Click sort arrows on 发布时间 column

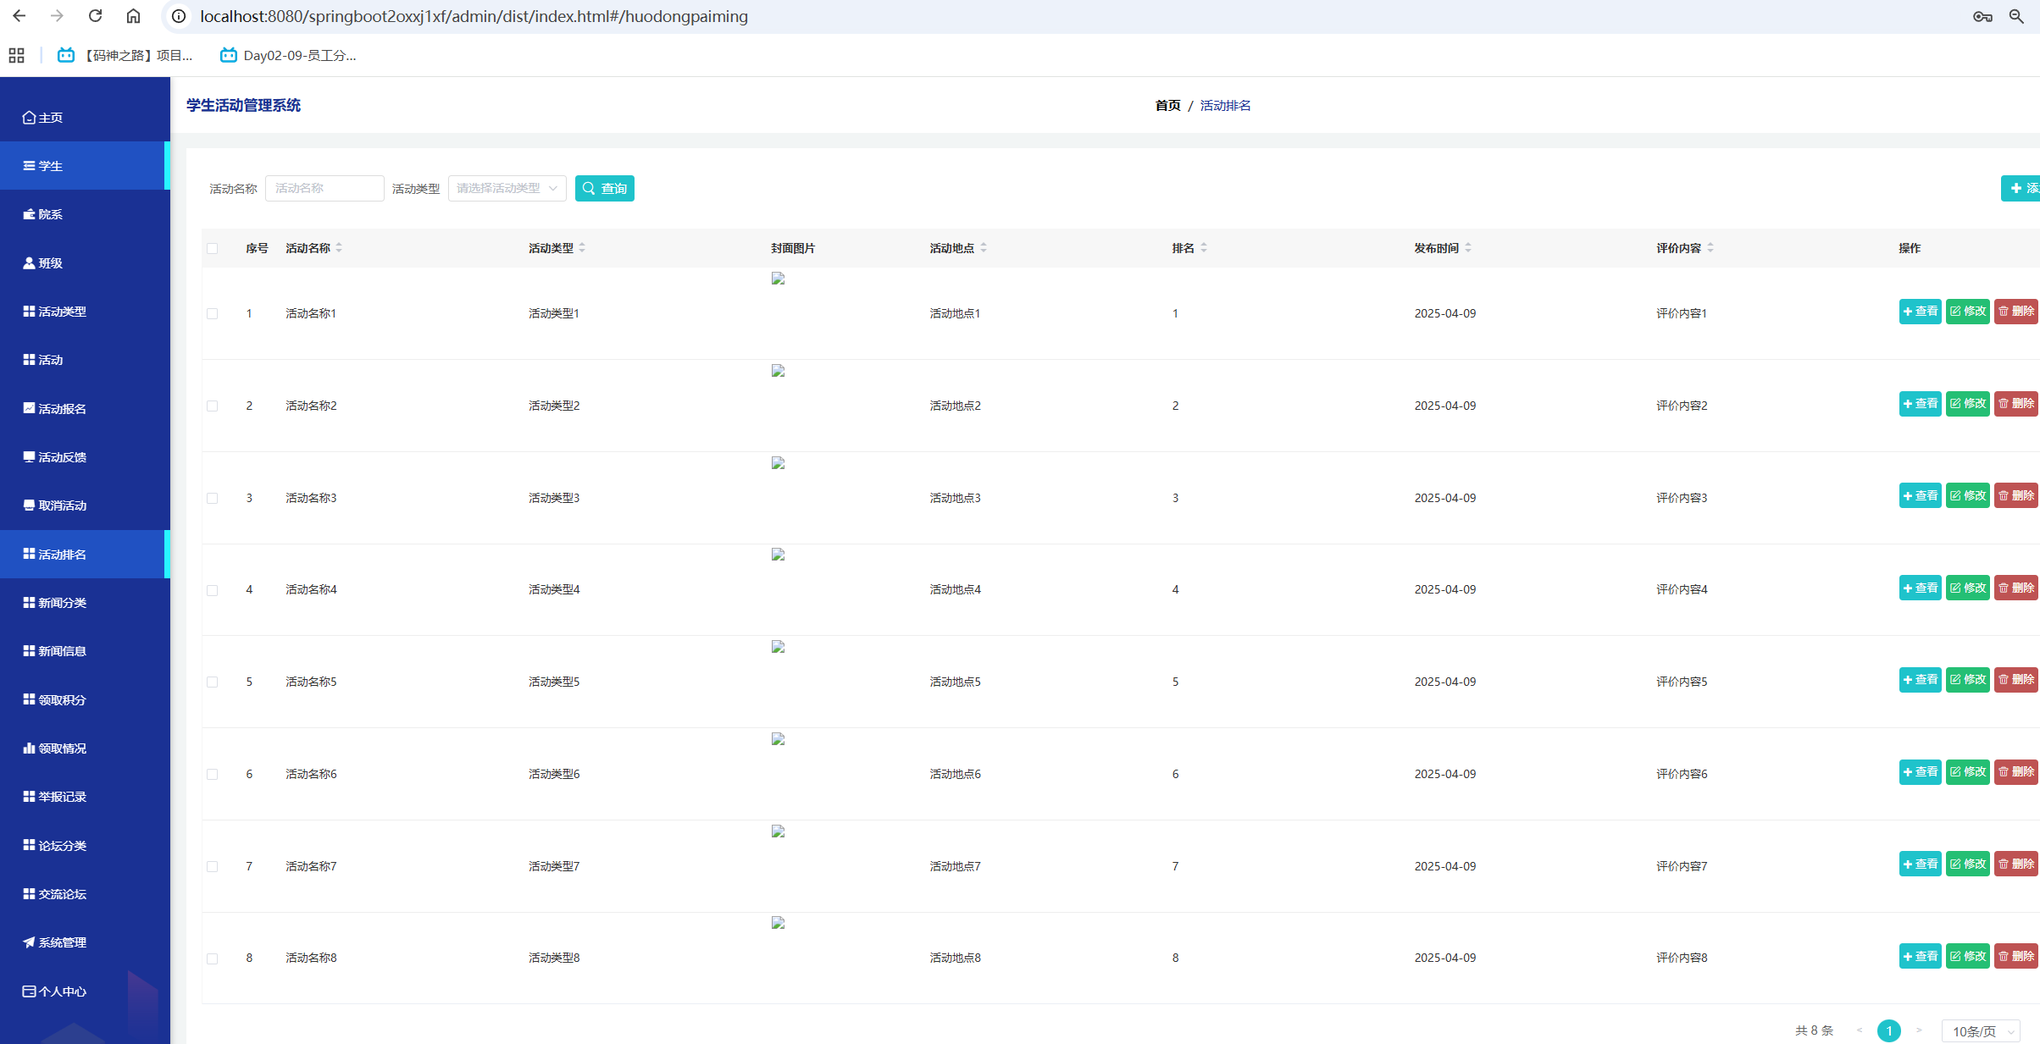pyautogui.click(x=1468, y=248)
